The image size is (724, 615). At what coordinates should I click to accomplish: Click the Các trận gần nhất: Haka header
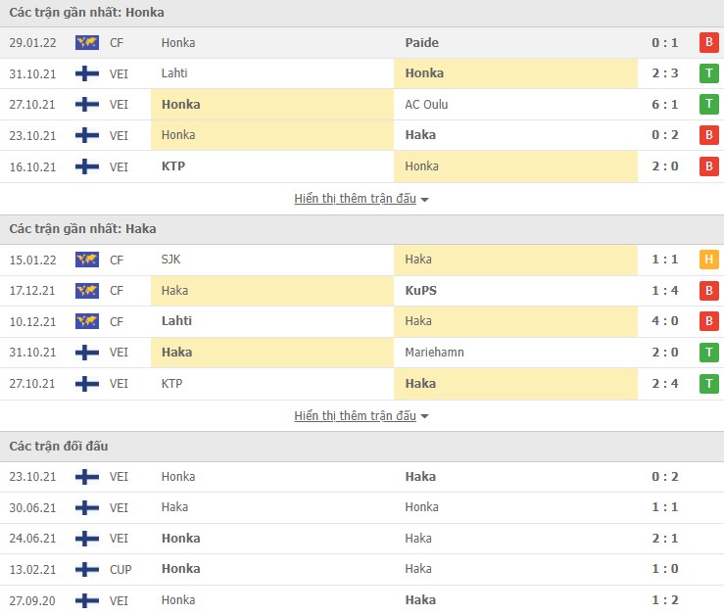click(x=82, y=229)
